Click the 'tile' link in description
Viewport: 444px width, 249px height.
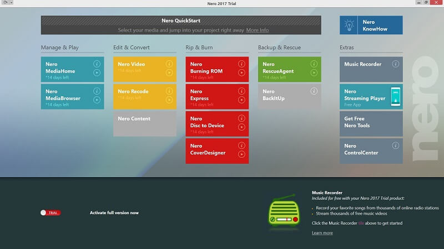click(x=361, y=224)
